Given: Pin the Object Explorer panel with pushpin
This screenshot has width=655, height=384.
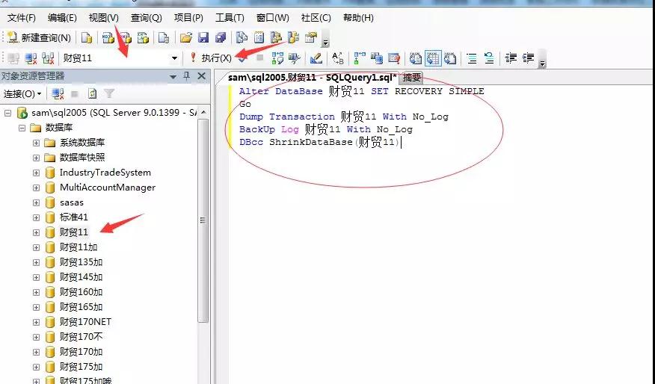Looking at the screenshot, I should (186, 76).
